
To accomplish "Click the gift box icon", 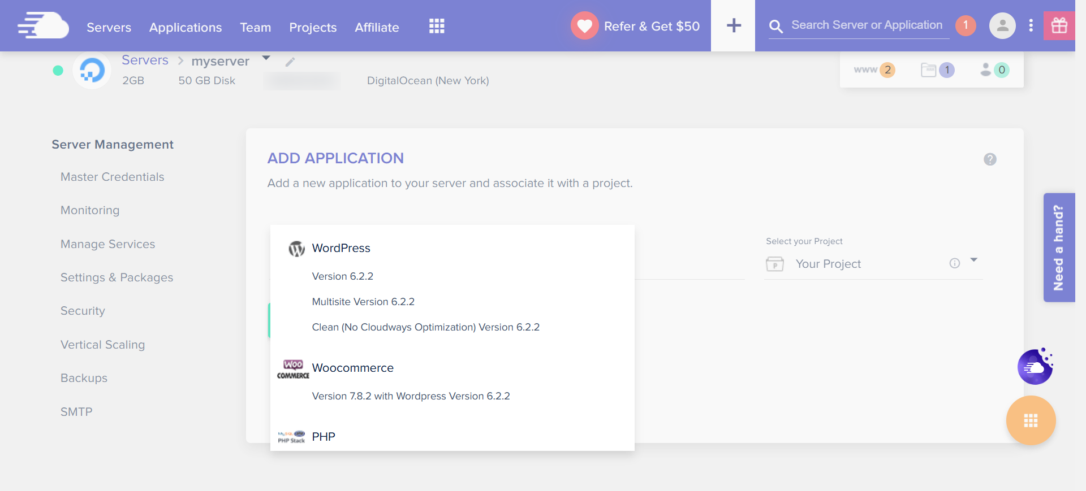I will tap(1059, 25).
